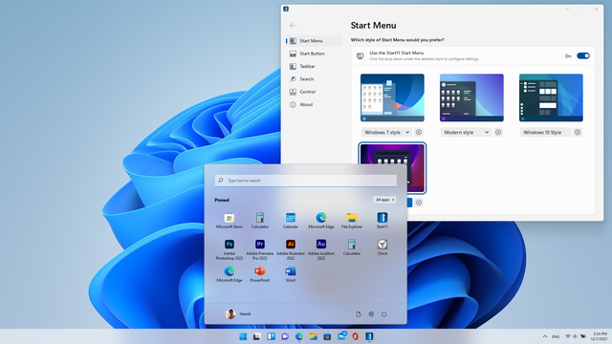The image size is (612, 344).
Task: Launch Microsoft Edge pinned beside Calendar
Action: [x=321, y=221]
